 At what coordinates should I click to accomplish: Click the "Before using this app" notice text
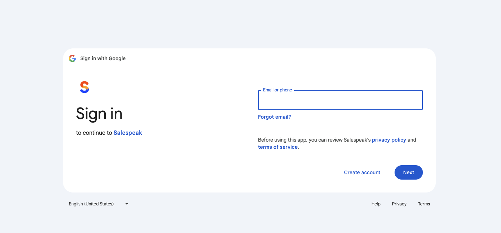(x=314, y=140)
